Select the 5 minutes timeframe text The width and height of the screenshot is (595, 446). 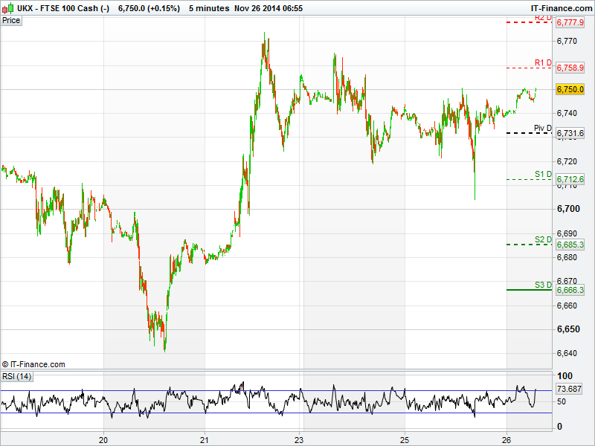point(210,7)
